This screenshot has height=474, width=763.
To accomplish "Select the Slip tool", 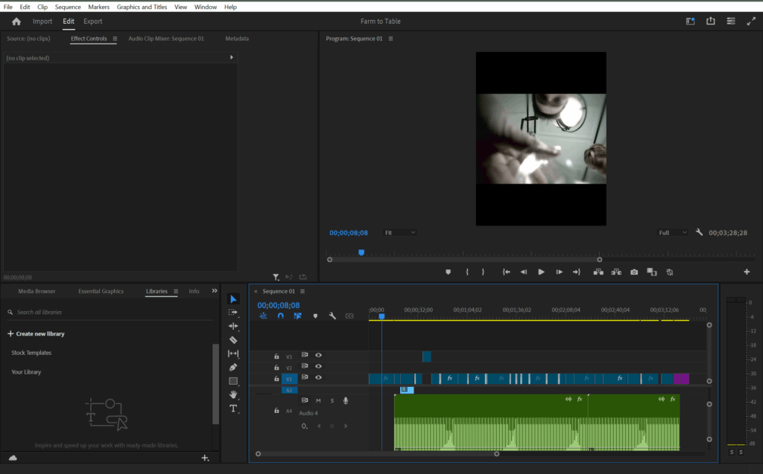I will 233,353.
